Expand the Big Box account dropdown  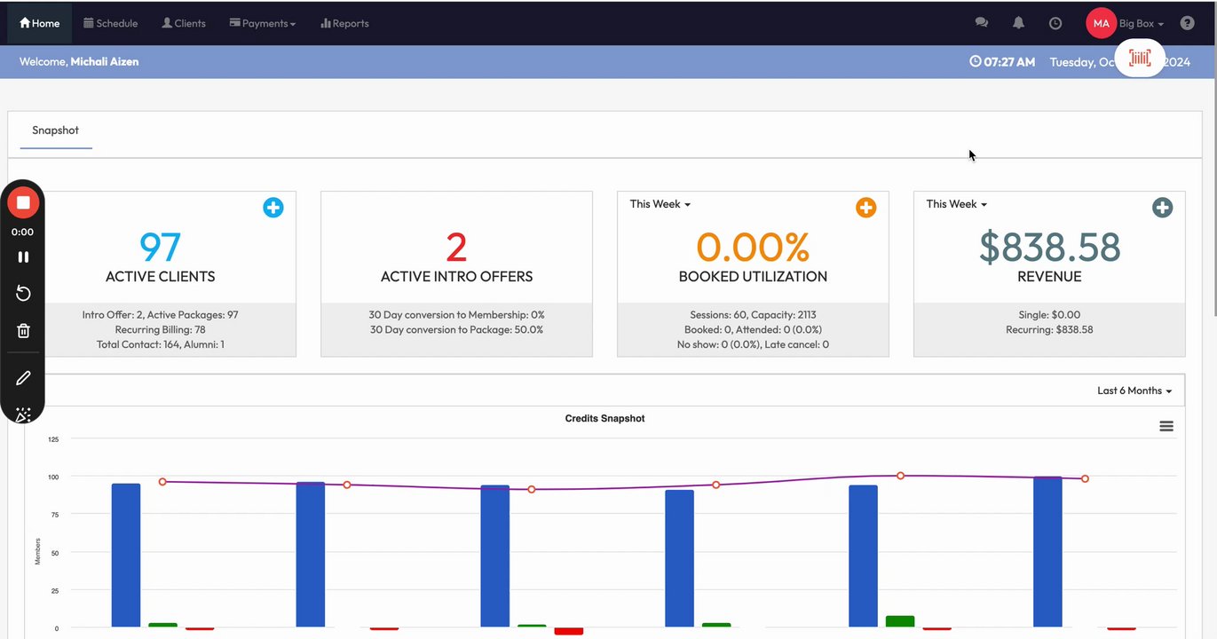point(1142,23)
